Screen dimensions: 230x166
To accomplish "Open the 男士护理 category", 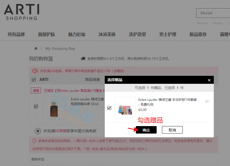I will (x=168, y=34).
